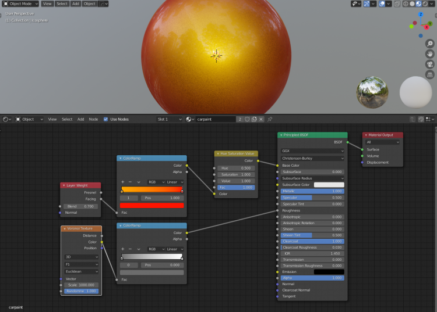Click the viewport zoom magnifier icon
The image size is (437, 312).
pyautogui.click(x=429, y=43)
